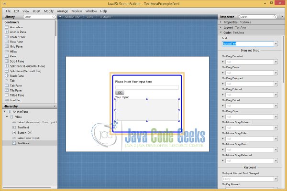Pick the Tab Pane icon
The height and width of the screenshot is (191, 287).
[x=7, y=85]
